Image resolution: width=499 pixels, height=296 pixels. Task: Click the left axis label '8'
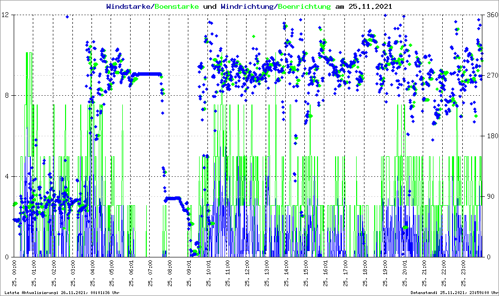click(8, 96)
